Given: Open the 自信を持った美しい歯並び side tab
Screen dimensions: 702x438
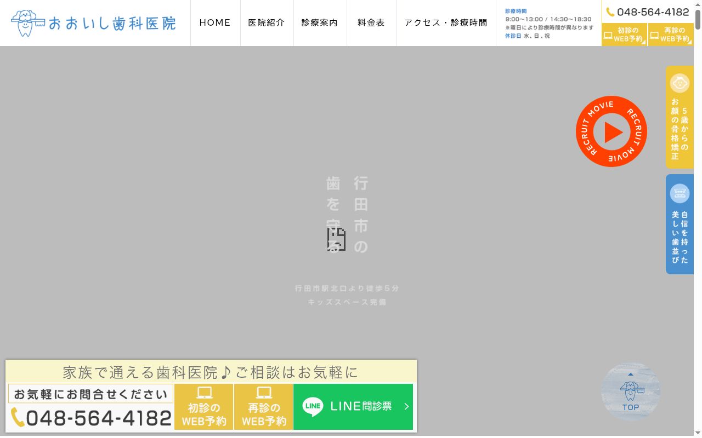Looking at the screenshot, I should (x=680, y=224).
